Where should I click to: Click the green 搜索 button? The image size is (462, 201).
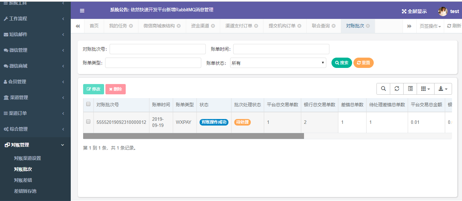tap(341, 63)
